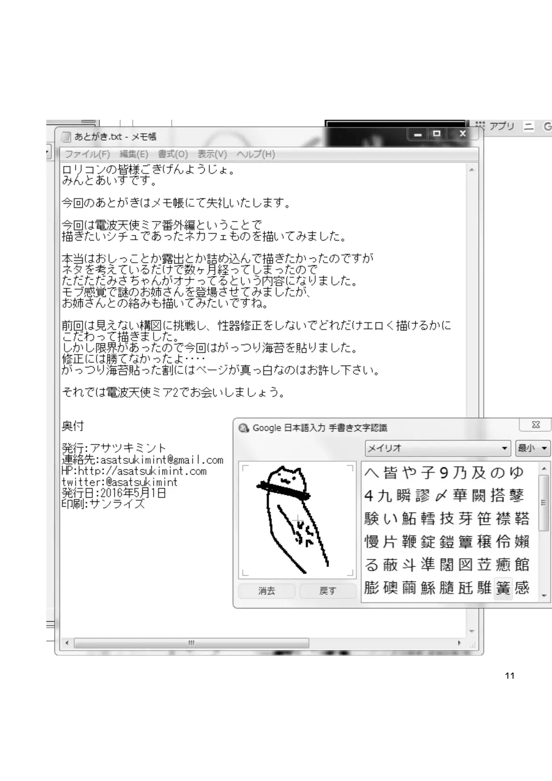
Task: Open the 書式(O) menu
Action: (173, 154)
